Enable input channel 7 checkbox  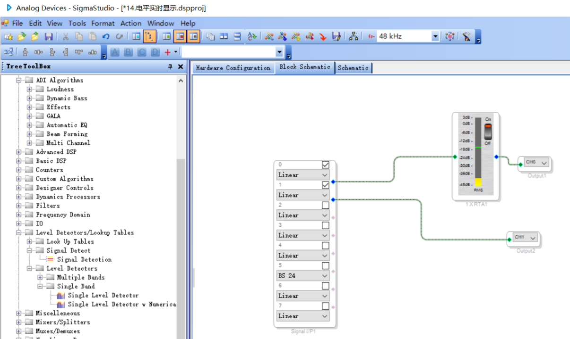pyautogui.click(x=325, y=306)
